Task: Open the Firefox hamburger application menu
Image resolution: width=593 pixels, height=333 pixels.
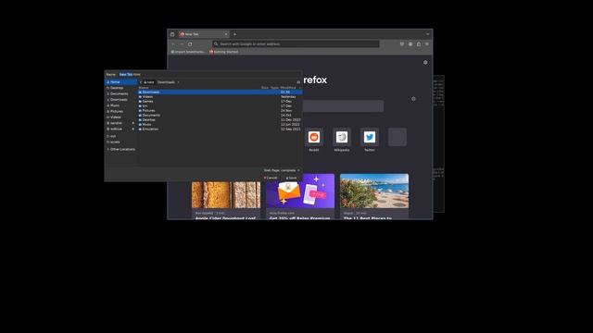Action: tap(427, 44)
